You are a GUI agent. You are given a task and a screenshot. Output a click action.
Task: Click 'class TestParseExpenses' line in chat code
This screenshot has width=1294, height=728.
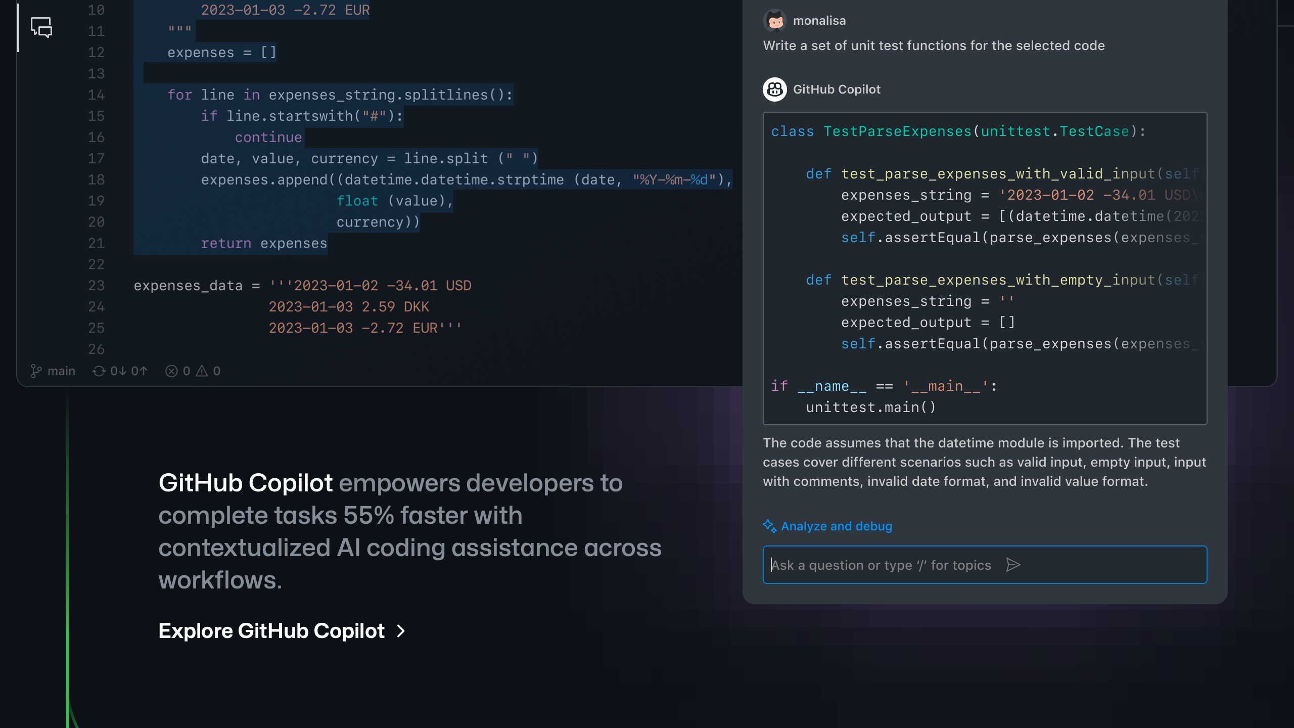pyautogui.click(x=958, y=131)
